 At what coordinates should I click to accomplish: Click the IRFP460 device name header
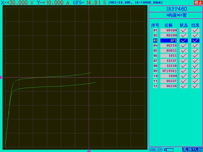point(176,9)
